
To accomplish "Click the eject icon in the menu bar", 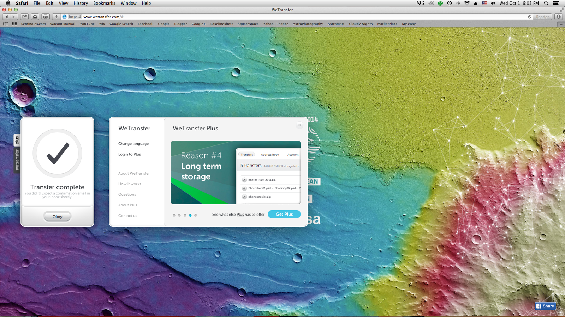I will point(476,3).
